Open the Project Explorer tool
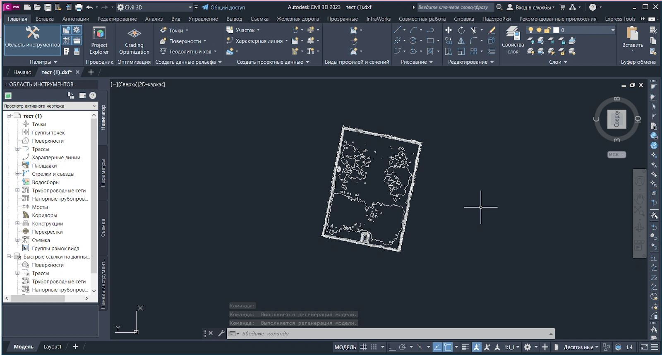Viewport: 662px width, 355px height. 99,41
